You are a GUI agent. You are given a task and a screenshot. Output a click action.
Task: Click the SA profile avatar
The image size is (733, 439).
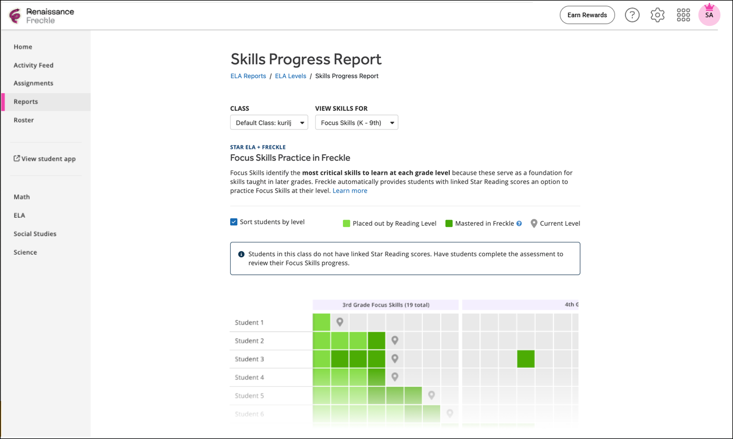pyautogui.click(x=709, y=15)
